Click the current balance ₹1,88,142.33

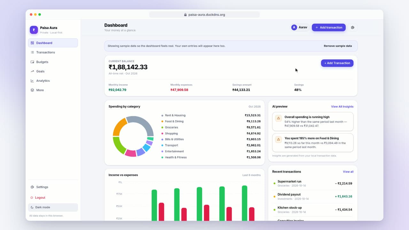(128, 67)
